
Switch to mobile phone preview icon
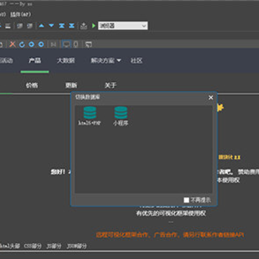[x=76, y=45]
